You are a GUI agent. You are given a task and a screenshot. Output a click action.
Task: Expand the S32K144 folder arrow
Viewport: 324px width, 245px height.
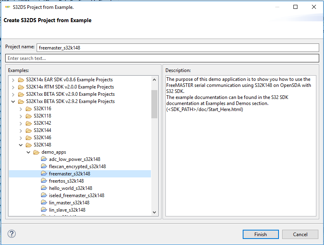[x=21, y=131]
